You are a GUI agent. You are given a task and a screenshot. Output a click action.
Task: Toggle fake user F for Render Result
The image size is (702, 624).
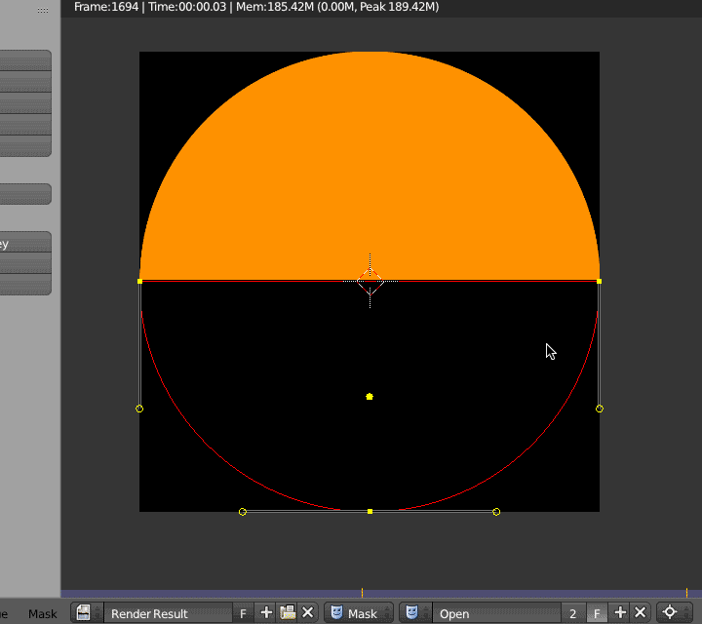(243, 613)
